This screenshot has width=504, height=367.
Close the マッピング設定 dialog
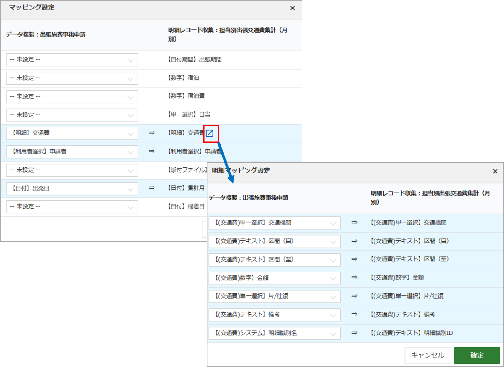pyautogui.click(x=292, y=8)
